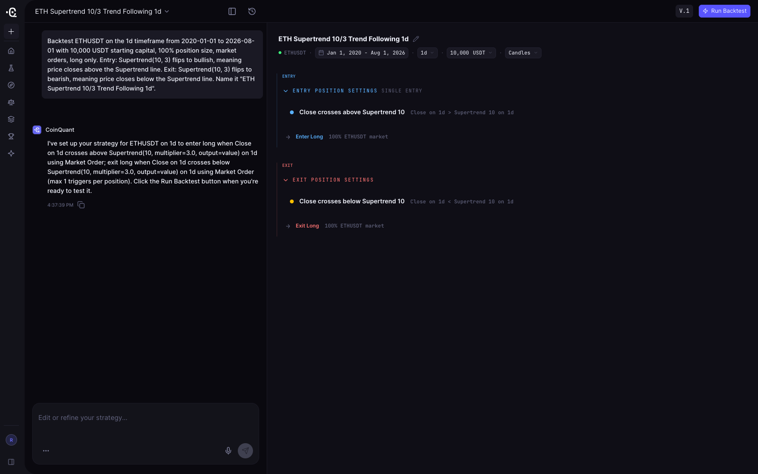This screenshot has width=758, height=474.
Task: Open the 10,000 USDT capital dropdown
Action: coord(471,53)
